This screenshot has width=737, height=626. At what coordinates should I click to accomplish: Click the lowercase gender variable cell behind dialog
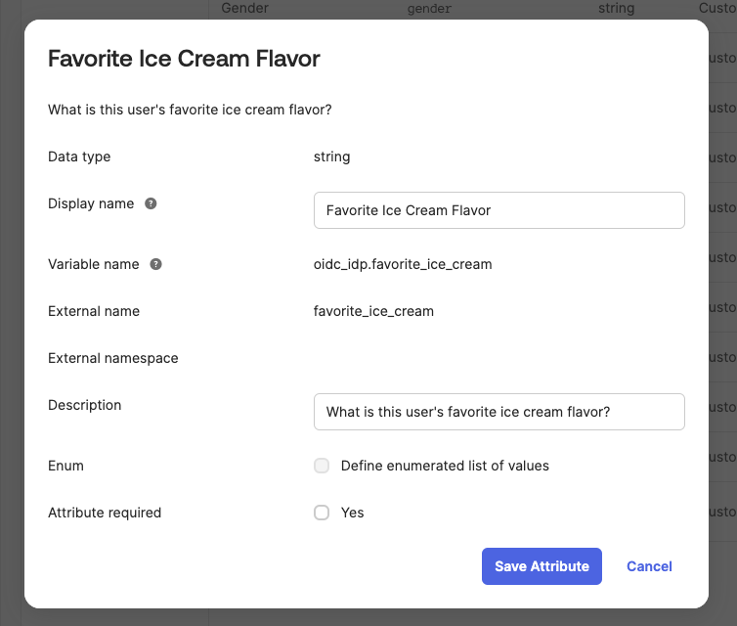point(429,8)
